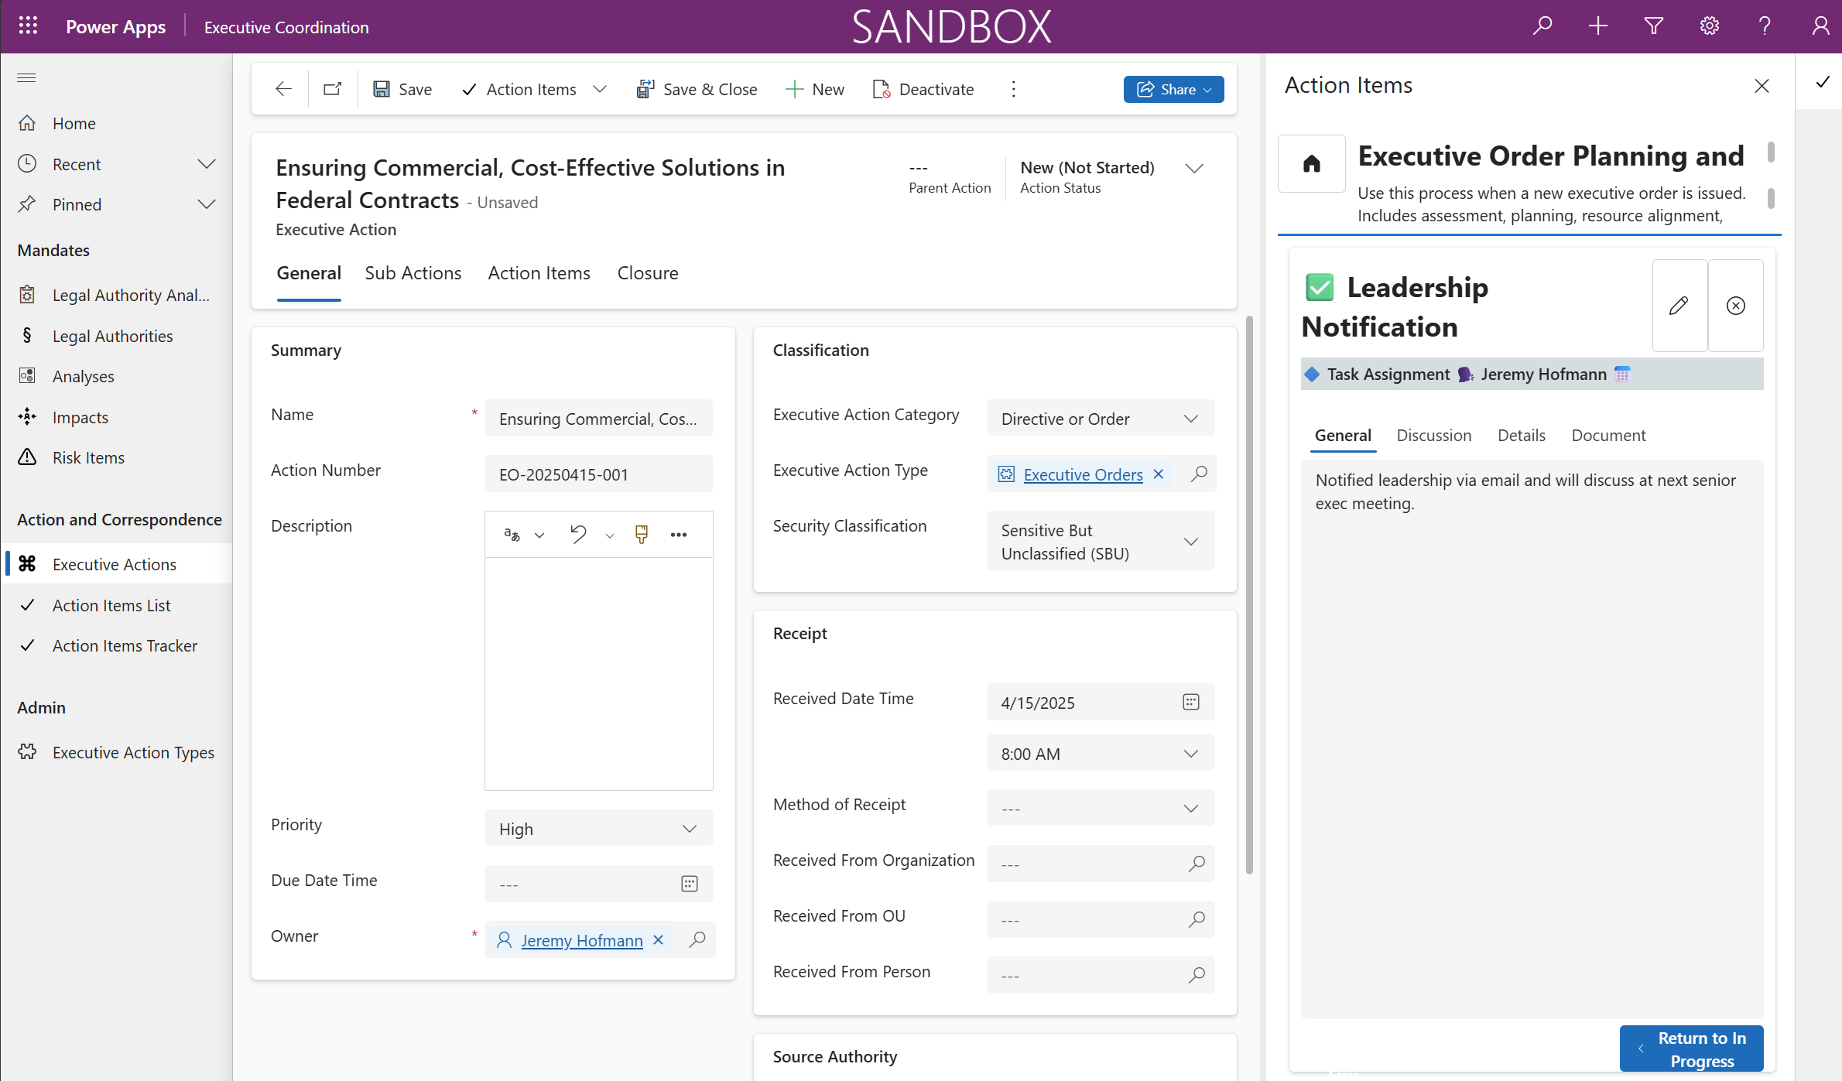Open more options ellipsis in Description toolbar
The width and height of the screenshot is (1842, 1081).
point(679,535)
